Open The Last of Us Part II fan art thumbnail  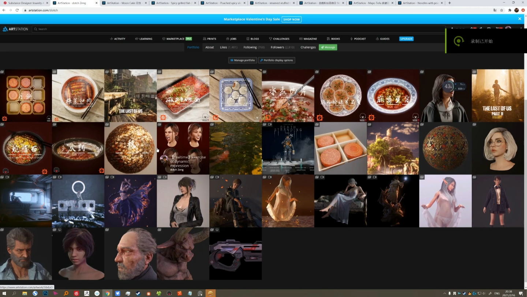coord(498,95)
